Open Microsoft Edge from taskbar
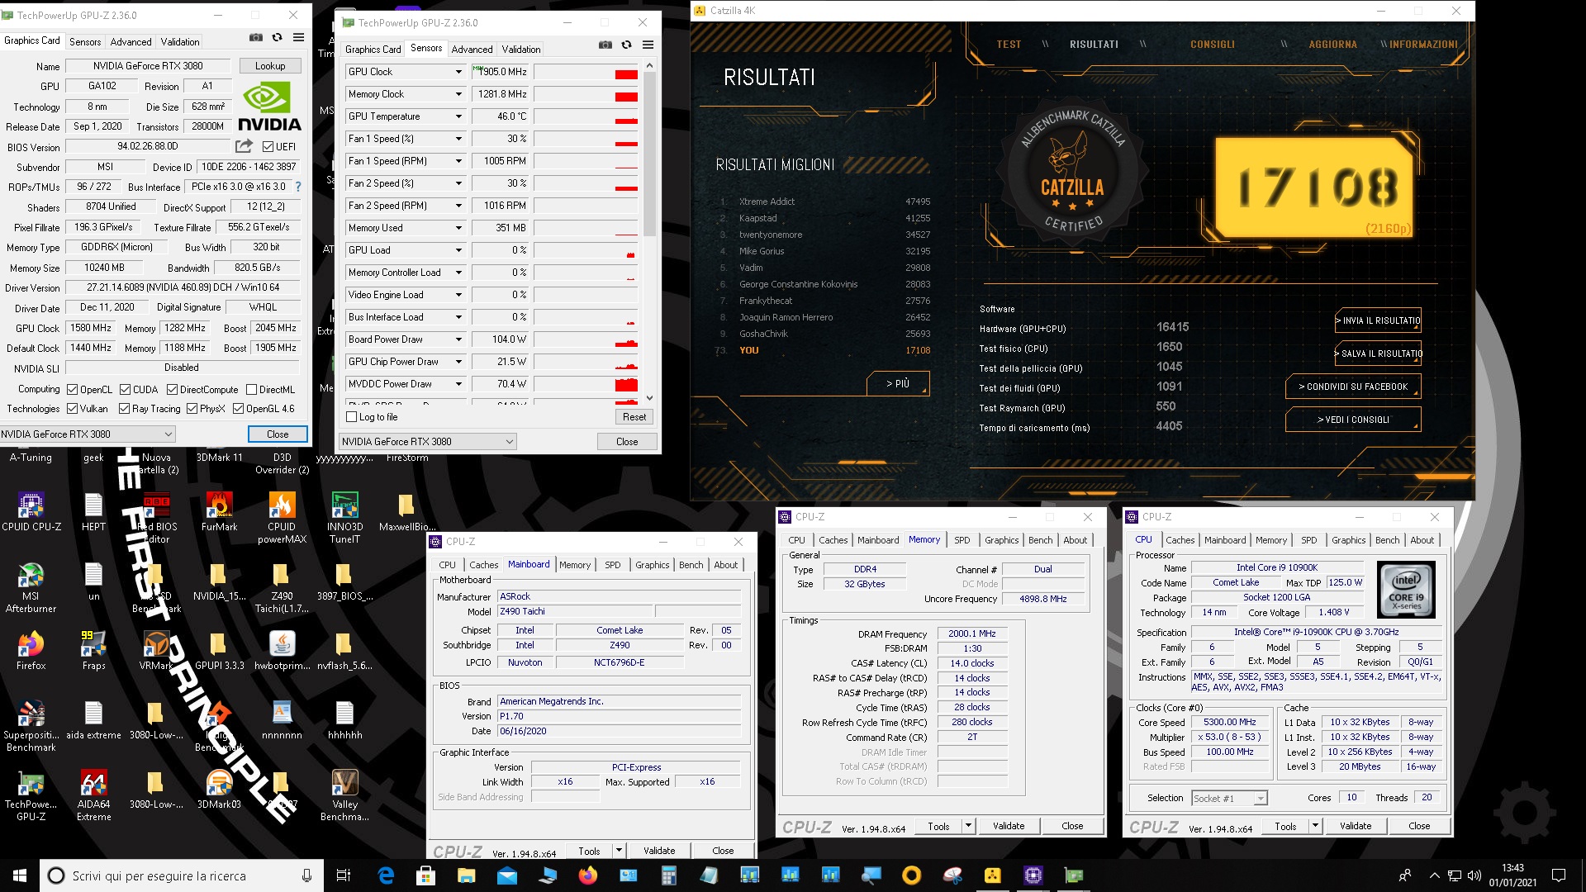Image resolution: width=1586 pixels, height=892 pixels. [386, 875]
